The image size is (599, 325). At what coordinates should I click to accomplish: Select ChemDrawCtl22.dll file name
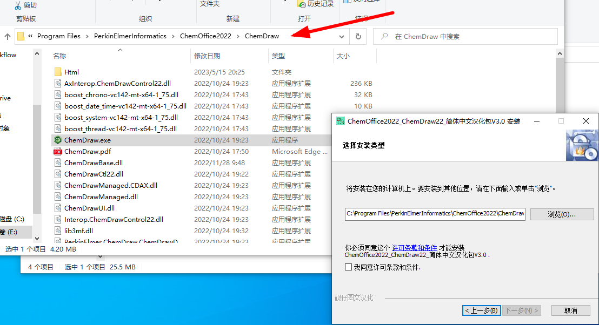coord(94,174)
